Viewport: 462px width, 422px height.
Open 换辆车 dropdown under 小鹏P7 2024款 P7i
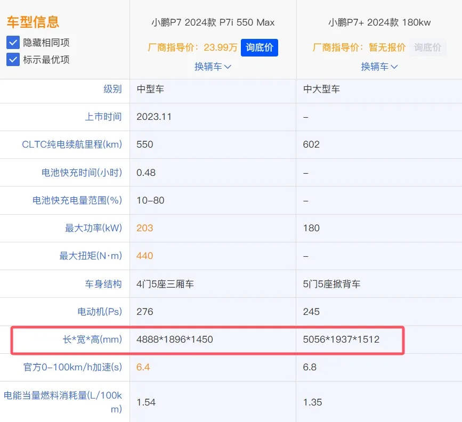pos(213,67)
